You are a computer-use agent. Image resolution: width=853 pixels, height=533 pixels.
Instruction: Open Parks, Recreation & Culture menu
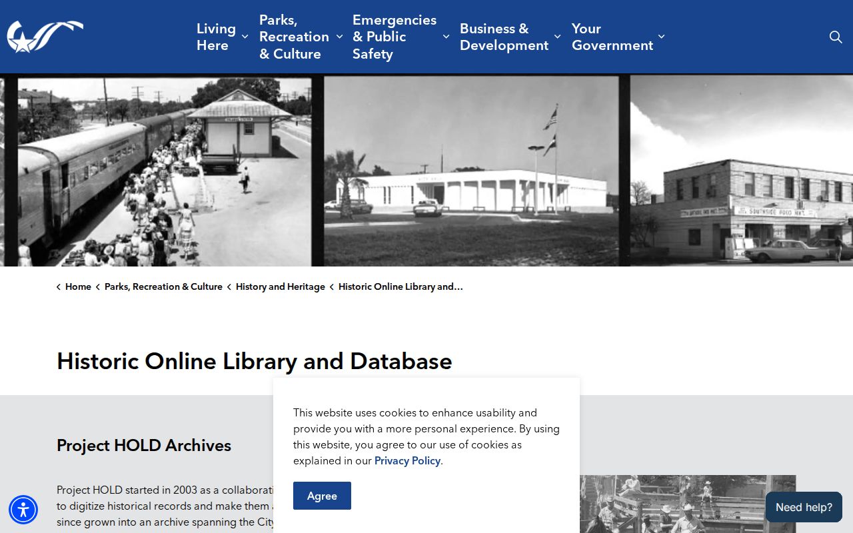point(294,37)
